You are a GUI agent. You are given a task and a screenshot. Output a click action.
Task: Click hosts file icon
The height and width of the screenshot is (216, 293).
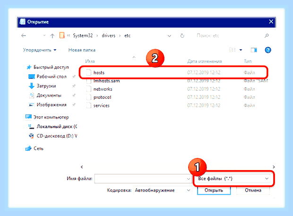(89, 72)
